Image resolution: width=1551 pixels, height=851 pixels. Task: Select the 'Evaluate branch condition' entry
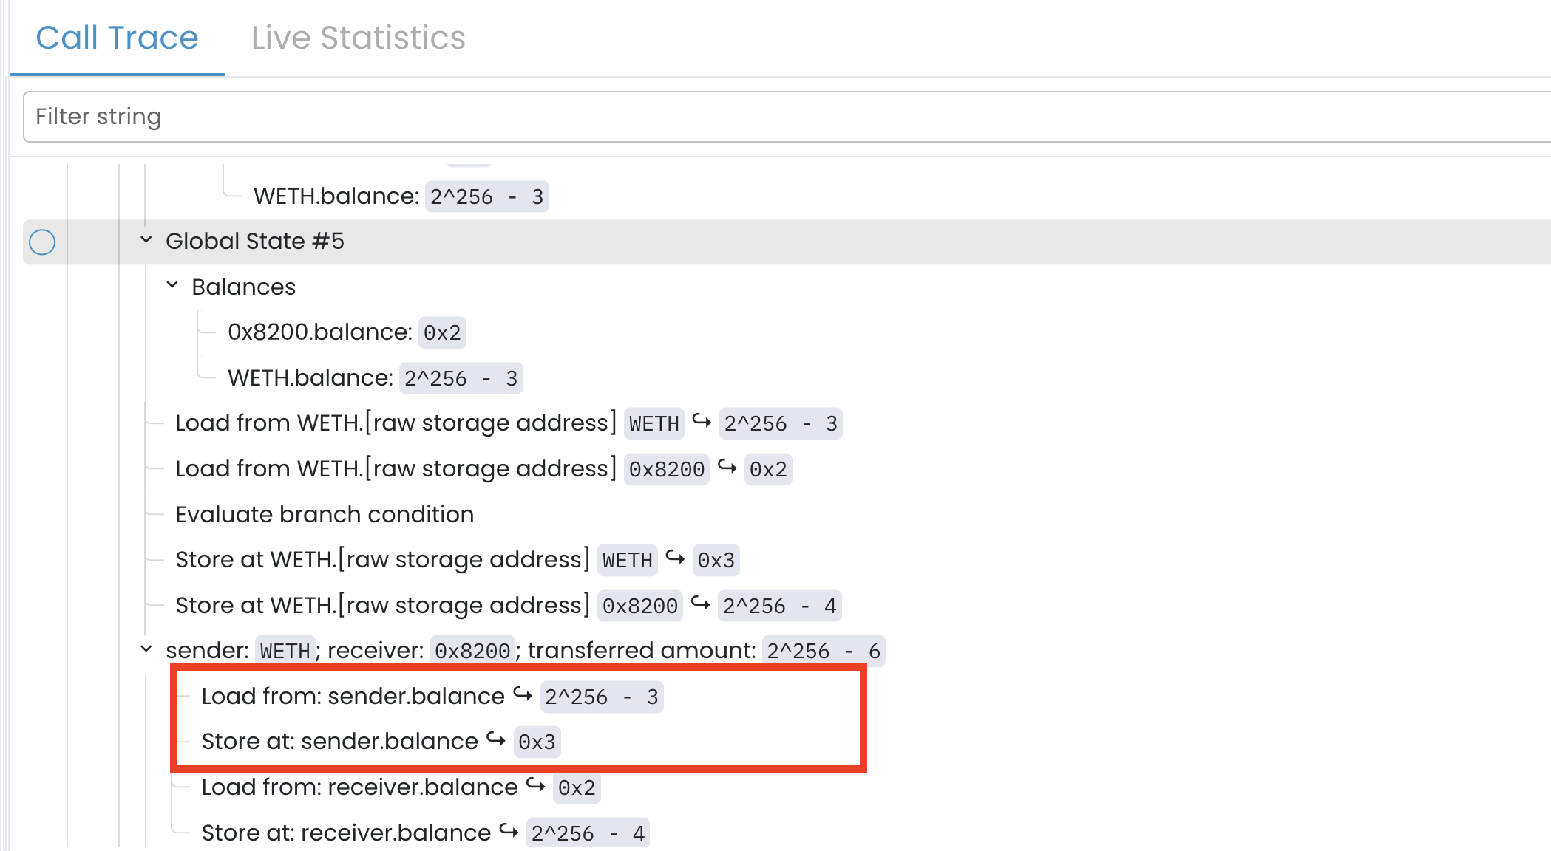325,514
